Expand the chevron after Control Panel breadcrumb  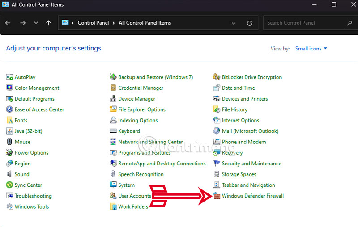pos(114,23)
